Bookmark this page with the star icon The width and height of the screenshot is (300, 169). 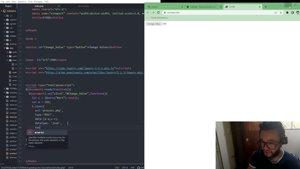(281, 13)
